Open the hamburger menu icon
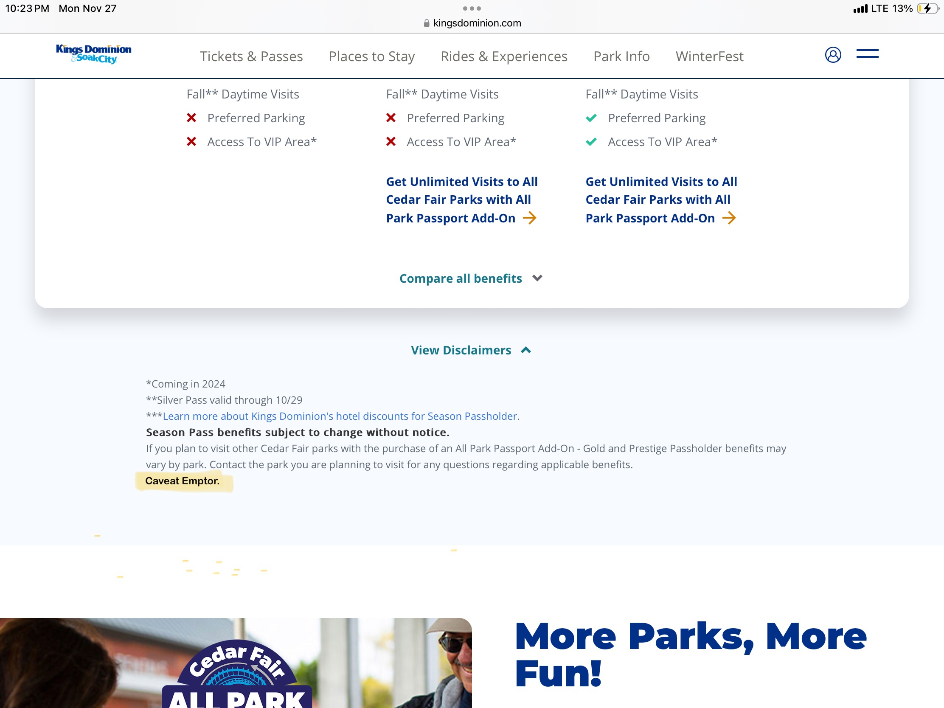The width and height of the screenshot is (944, 708). tap(867, 54)
